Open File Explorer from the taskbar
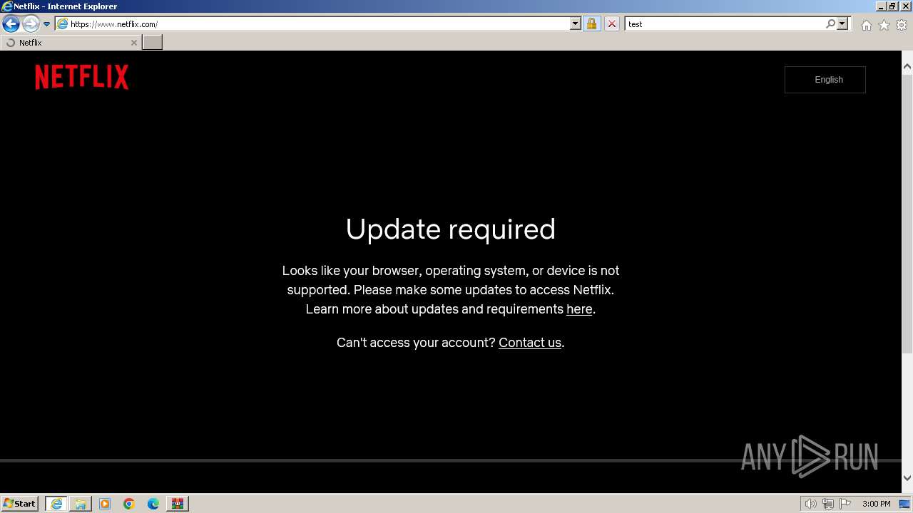Viewport: 913px width, 513px height. click(81, 504)
